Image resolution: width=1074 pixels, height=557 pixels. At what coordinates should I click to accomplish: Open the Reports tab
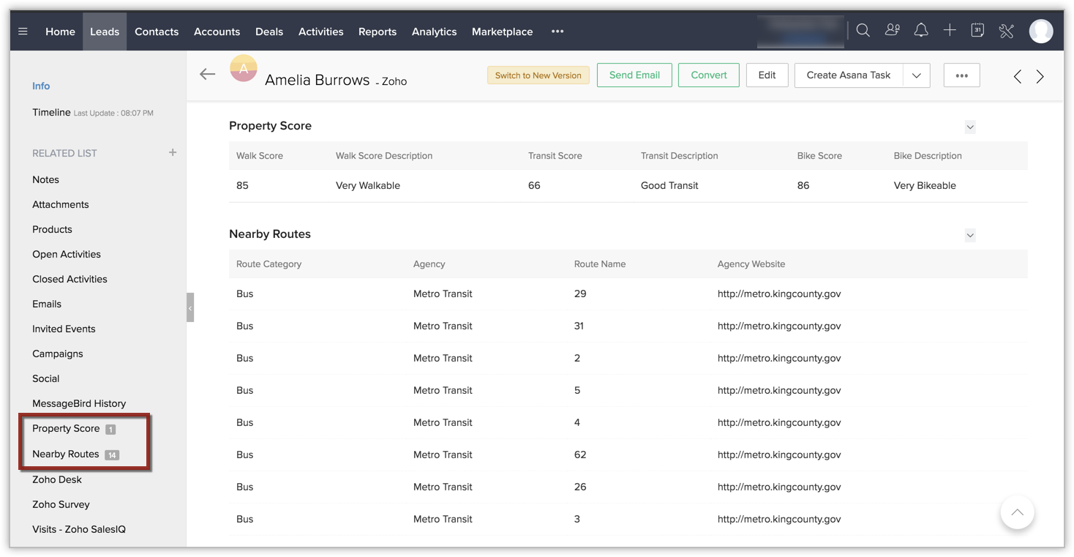(378, 31)
